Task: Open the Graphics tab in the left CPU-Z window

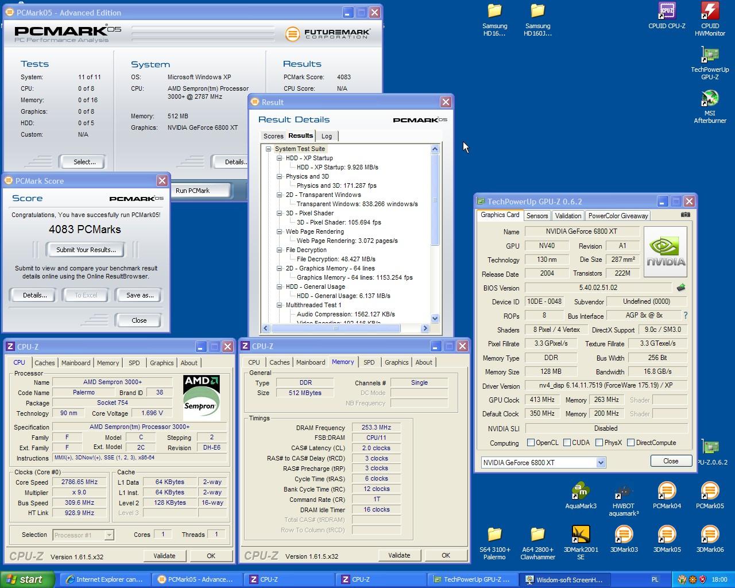Action: click(161, 363)
